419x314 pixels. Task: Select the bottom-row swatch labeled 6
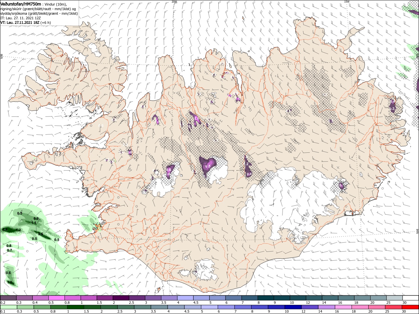(226, 307)
